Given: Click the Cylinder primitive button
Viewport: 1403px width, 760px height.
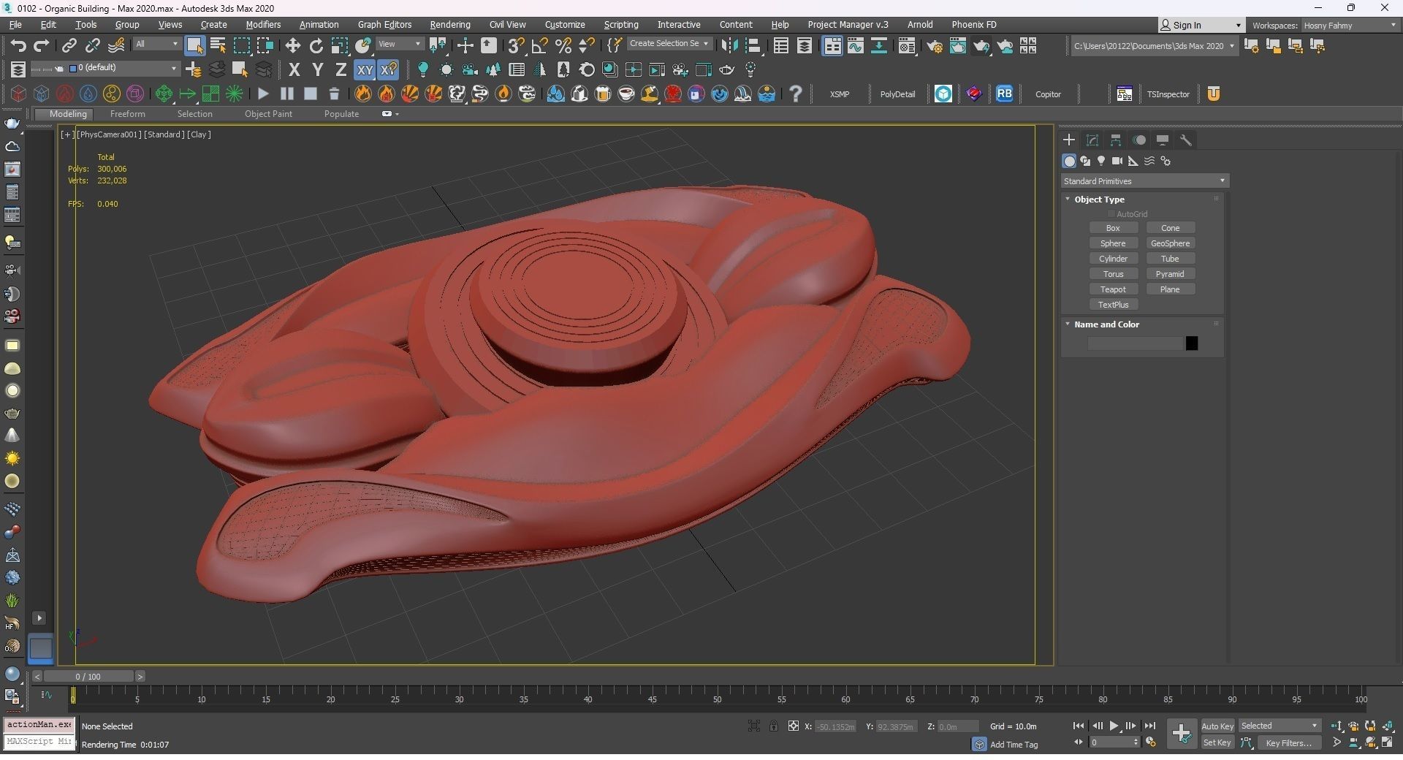Looking at the screenshot, I should click(x=1113, y=259).
